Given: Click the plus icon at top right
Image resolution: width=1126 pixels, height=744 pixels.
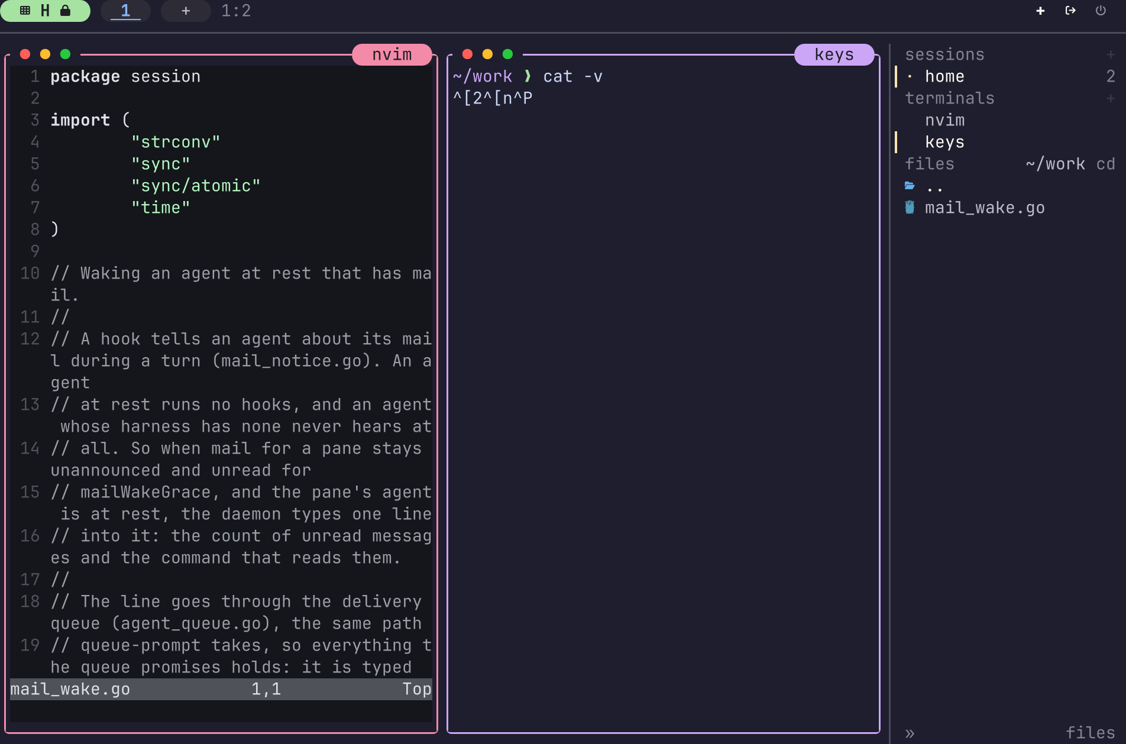Looking at the screenshot, I should click(x=1040, y=11).
